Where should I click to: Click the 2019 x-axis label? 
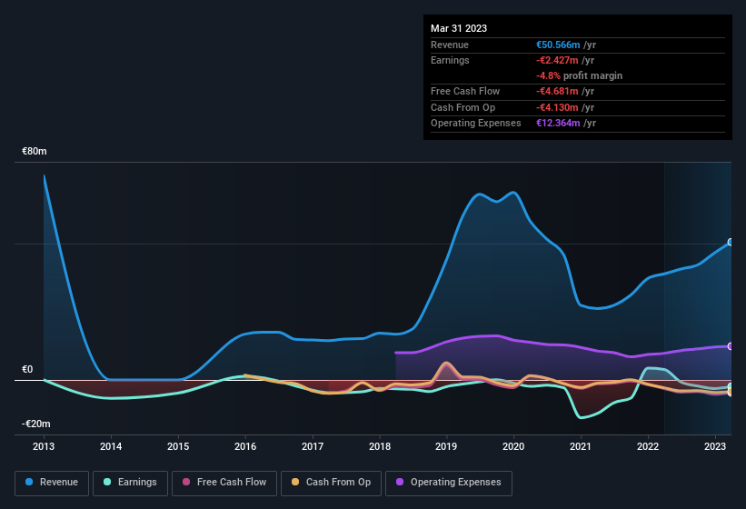click(446, 446)
